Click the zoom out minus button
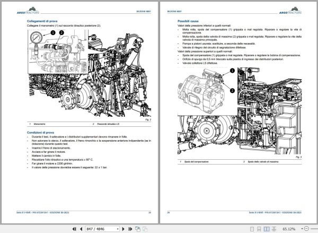Screen dimensions: 318x233 [306, 229]
